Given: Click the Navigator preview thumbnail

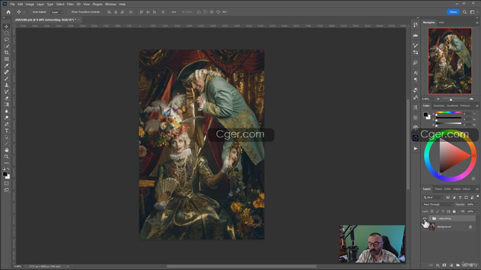Looking at the screenshot, I should [x=450, y=61].
